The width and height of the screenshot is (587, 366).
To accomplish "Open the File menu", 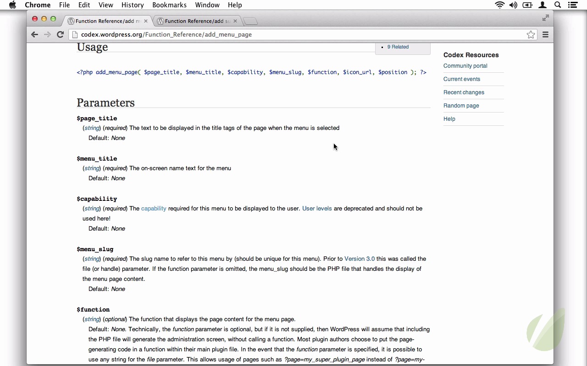I will 64,5.
